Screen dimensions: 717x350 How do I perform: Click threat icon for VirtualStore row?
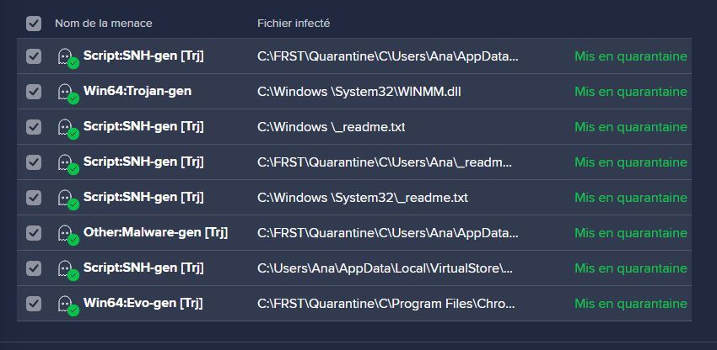click(67, 268)
